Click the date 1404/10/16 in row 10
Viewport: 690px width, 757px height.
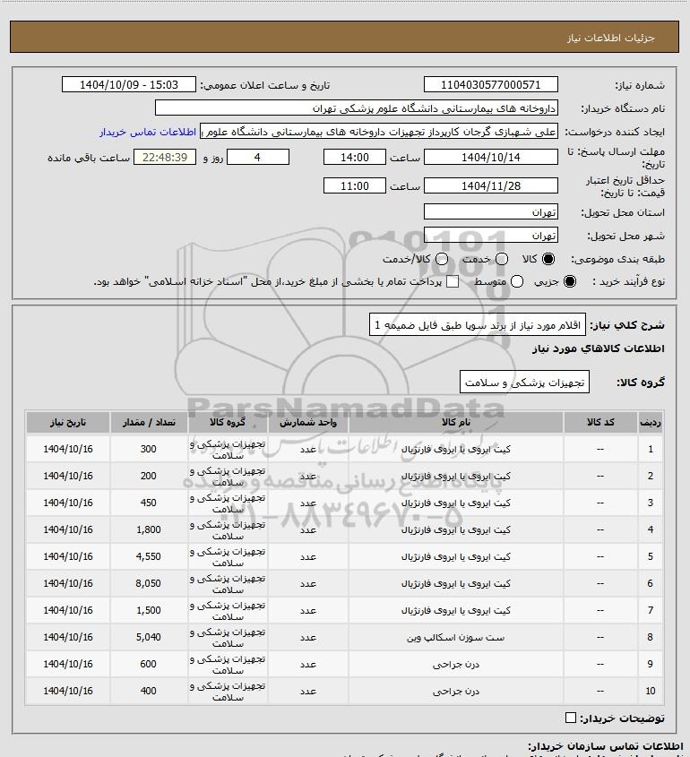67,691
